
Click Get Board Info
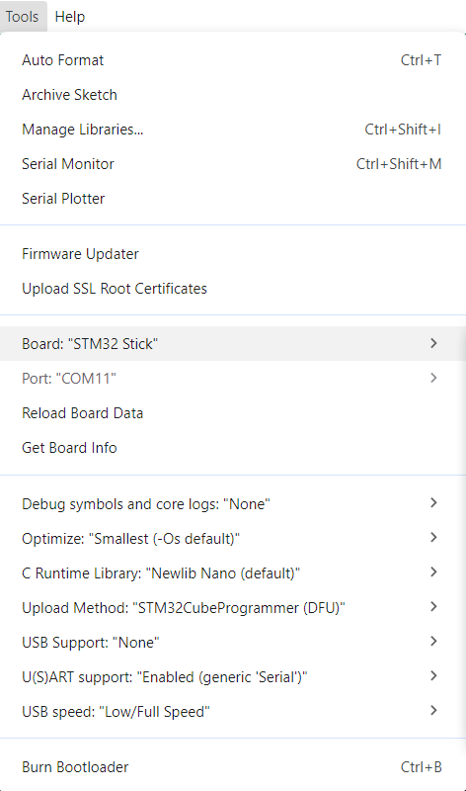tap(233, 448)
